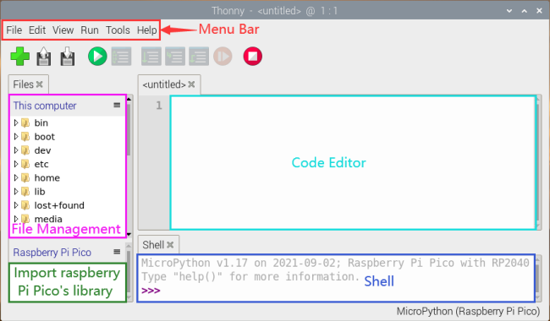The width and height of the screenshot is (550, 321).
Task: Select the lib folder row
Action: point(68,192)
